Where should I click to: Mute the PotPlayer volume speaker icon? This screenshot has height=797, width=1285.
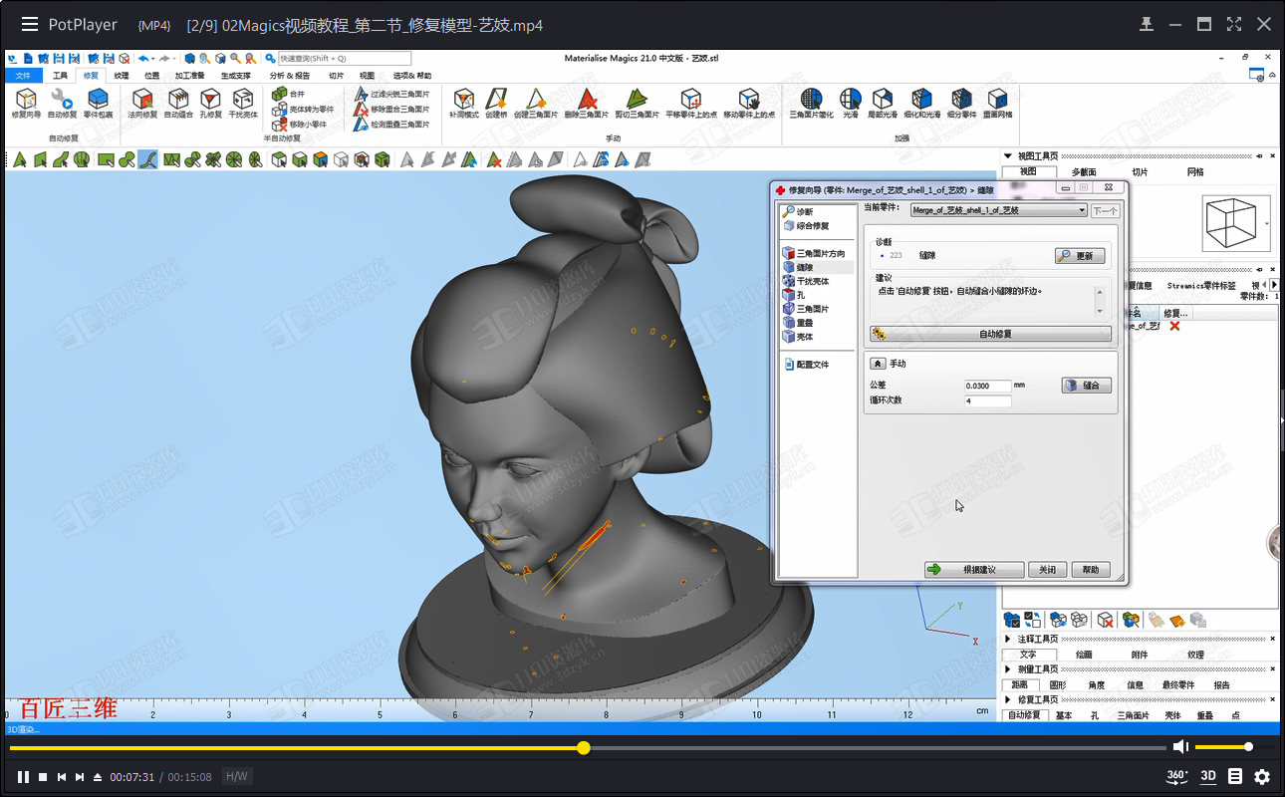[x=1180, y=746]
